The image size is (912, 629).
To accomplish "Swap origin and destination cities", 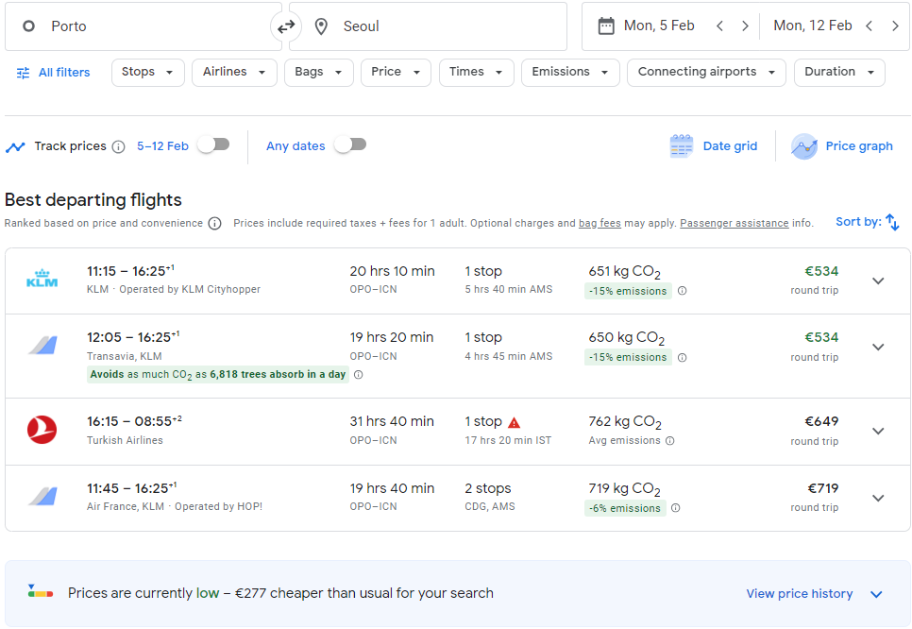I will (285, 26).
